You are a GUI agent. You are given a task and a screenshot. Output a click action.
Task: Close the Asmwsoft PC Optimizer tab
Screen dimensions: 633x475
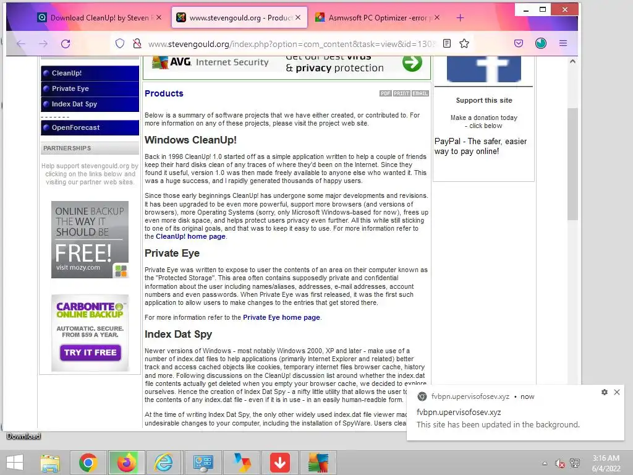[437, 17]
